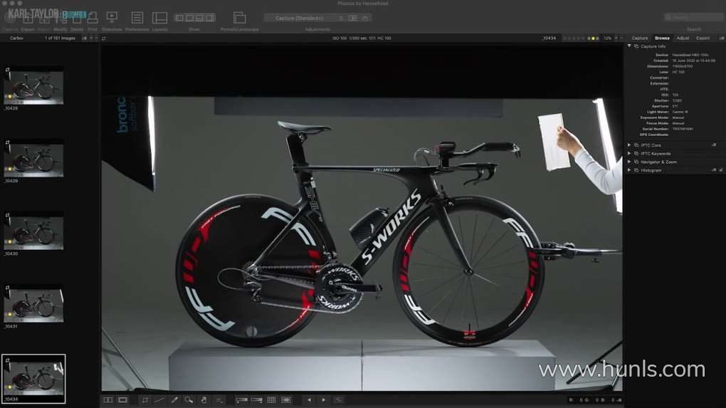
Task: Switch to the Capture tab
Action: tap(640, 38)
